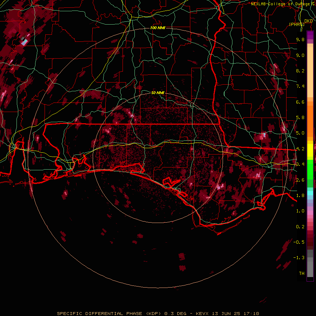Pick the yellow color band near 4.2
This screenshot has height=316, width=316.
(x=310, y=150)
